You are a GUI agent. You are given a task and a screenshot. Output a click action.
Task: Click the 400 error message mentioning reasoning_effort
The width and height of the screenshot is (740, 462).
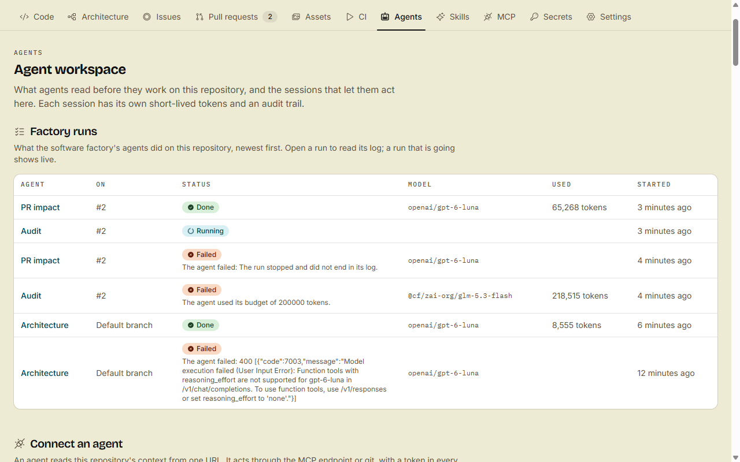click(x=284, y=380)
